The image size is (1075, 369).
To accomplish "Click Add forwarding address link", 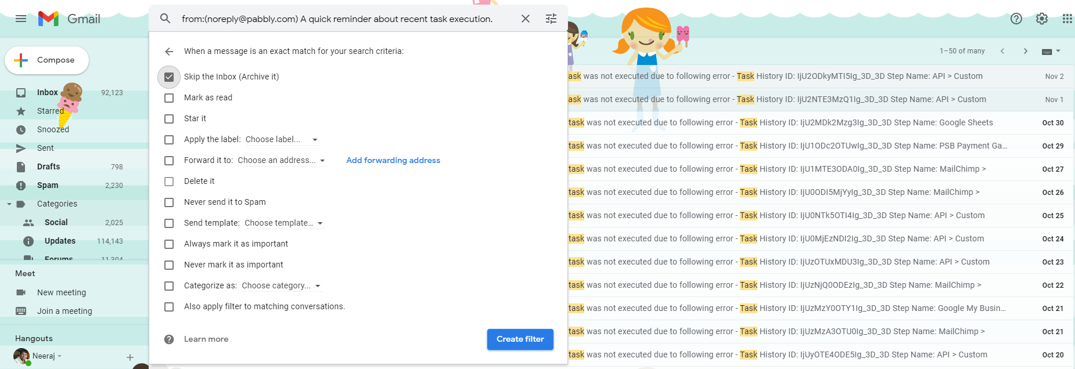I will click(x=393, y=160).
